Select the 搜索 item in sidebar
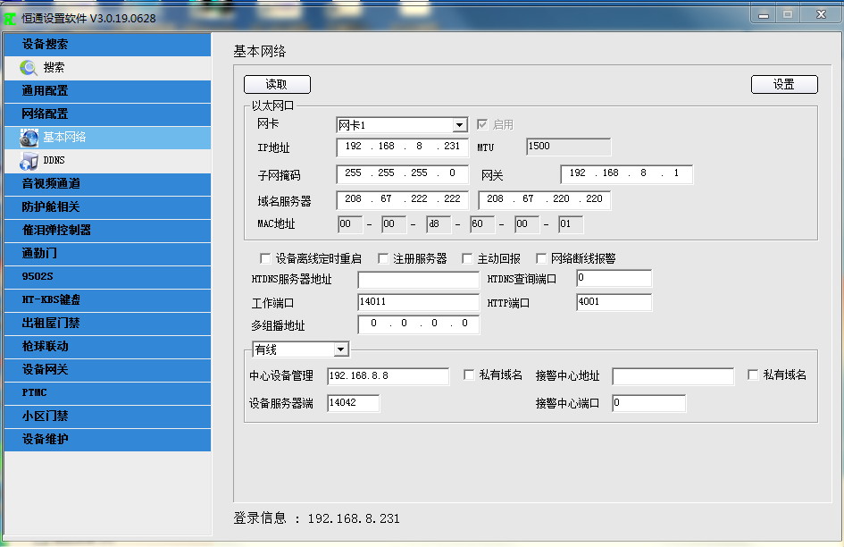This screenshot has height=547, width=844. 107,68
